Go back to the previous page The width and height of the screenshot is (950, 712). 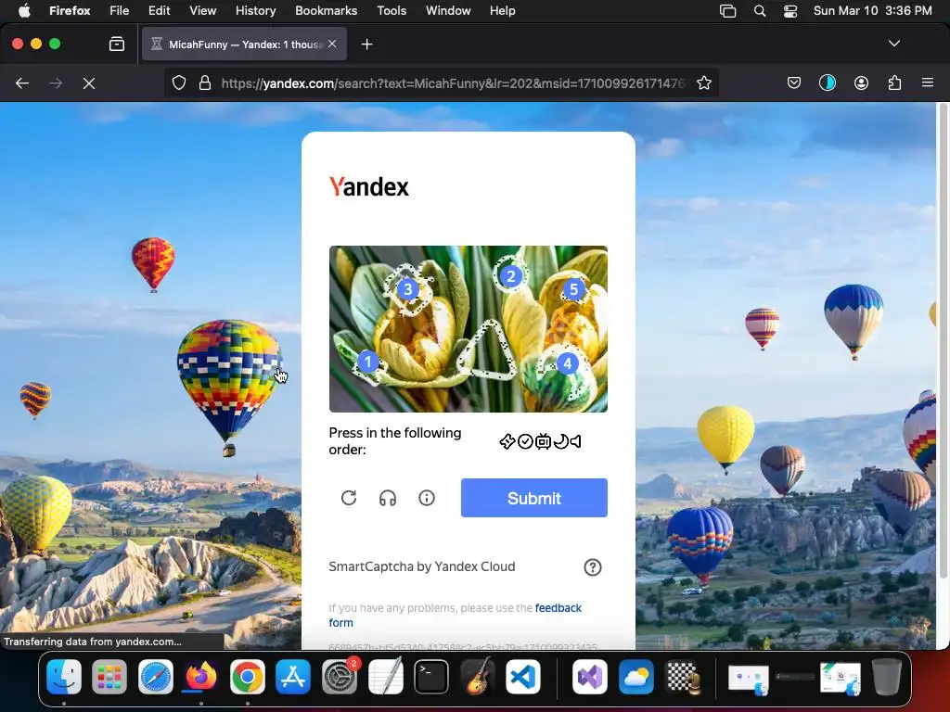coord(22,83)
